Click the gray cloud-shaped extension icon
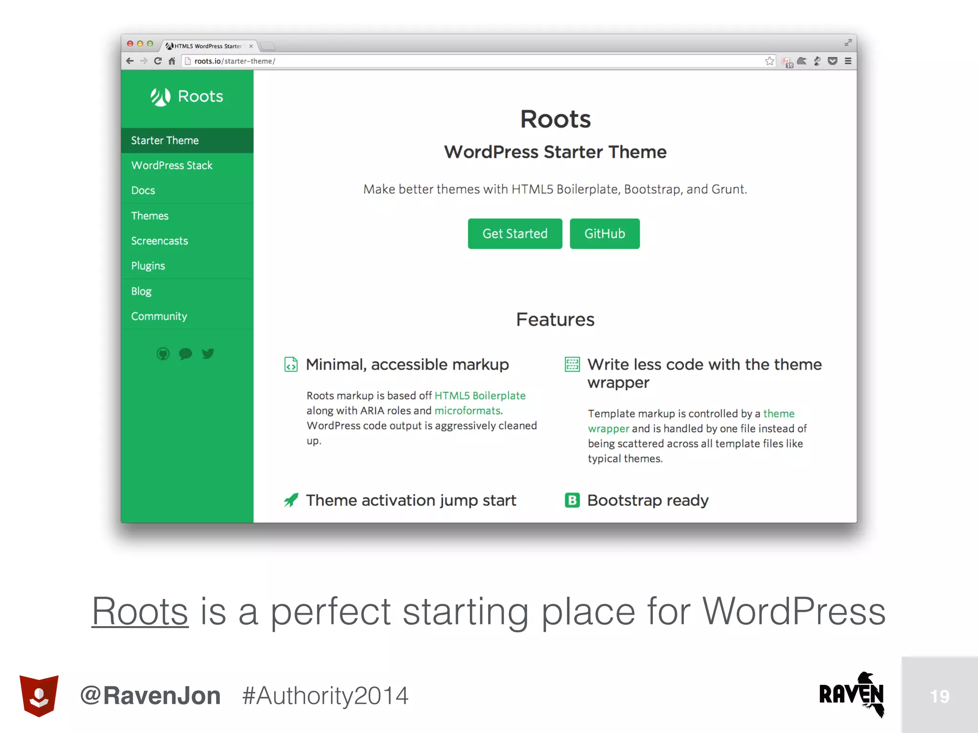Image resolution: width=978 pixels, height=733 pixels. [802, 61]
